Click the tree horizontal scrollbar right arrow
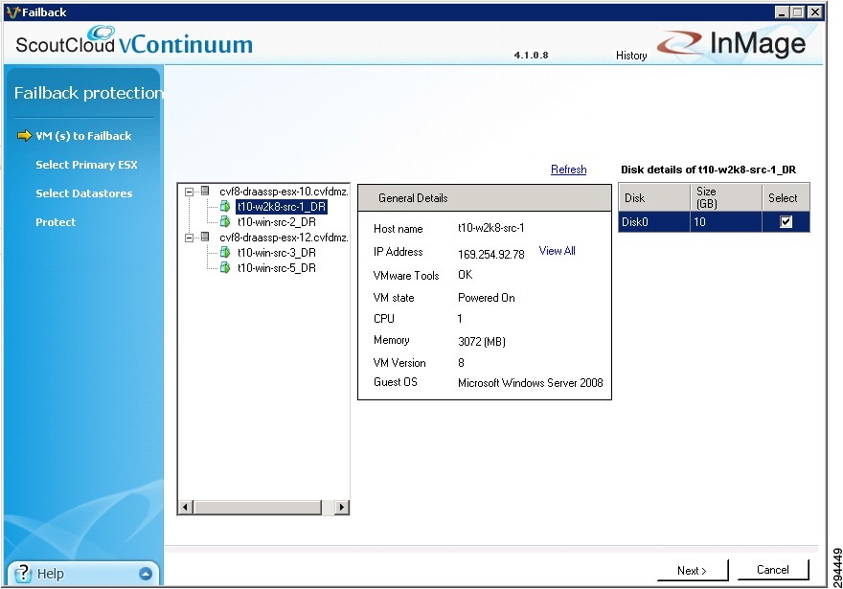This screenshot has height=589, width=843. pos(341,507)
